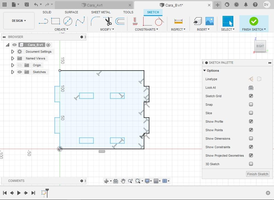Open the INSERT dropdown menu

[203, 29]
